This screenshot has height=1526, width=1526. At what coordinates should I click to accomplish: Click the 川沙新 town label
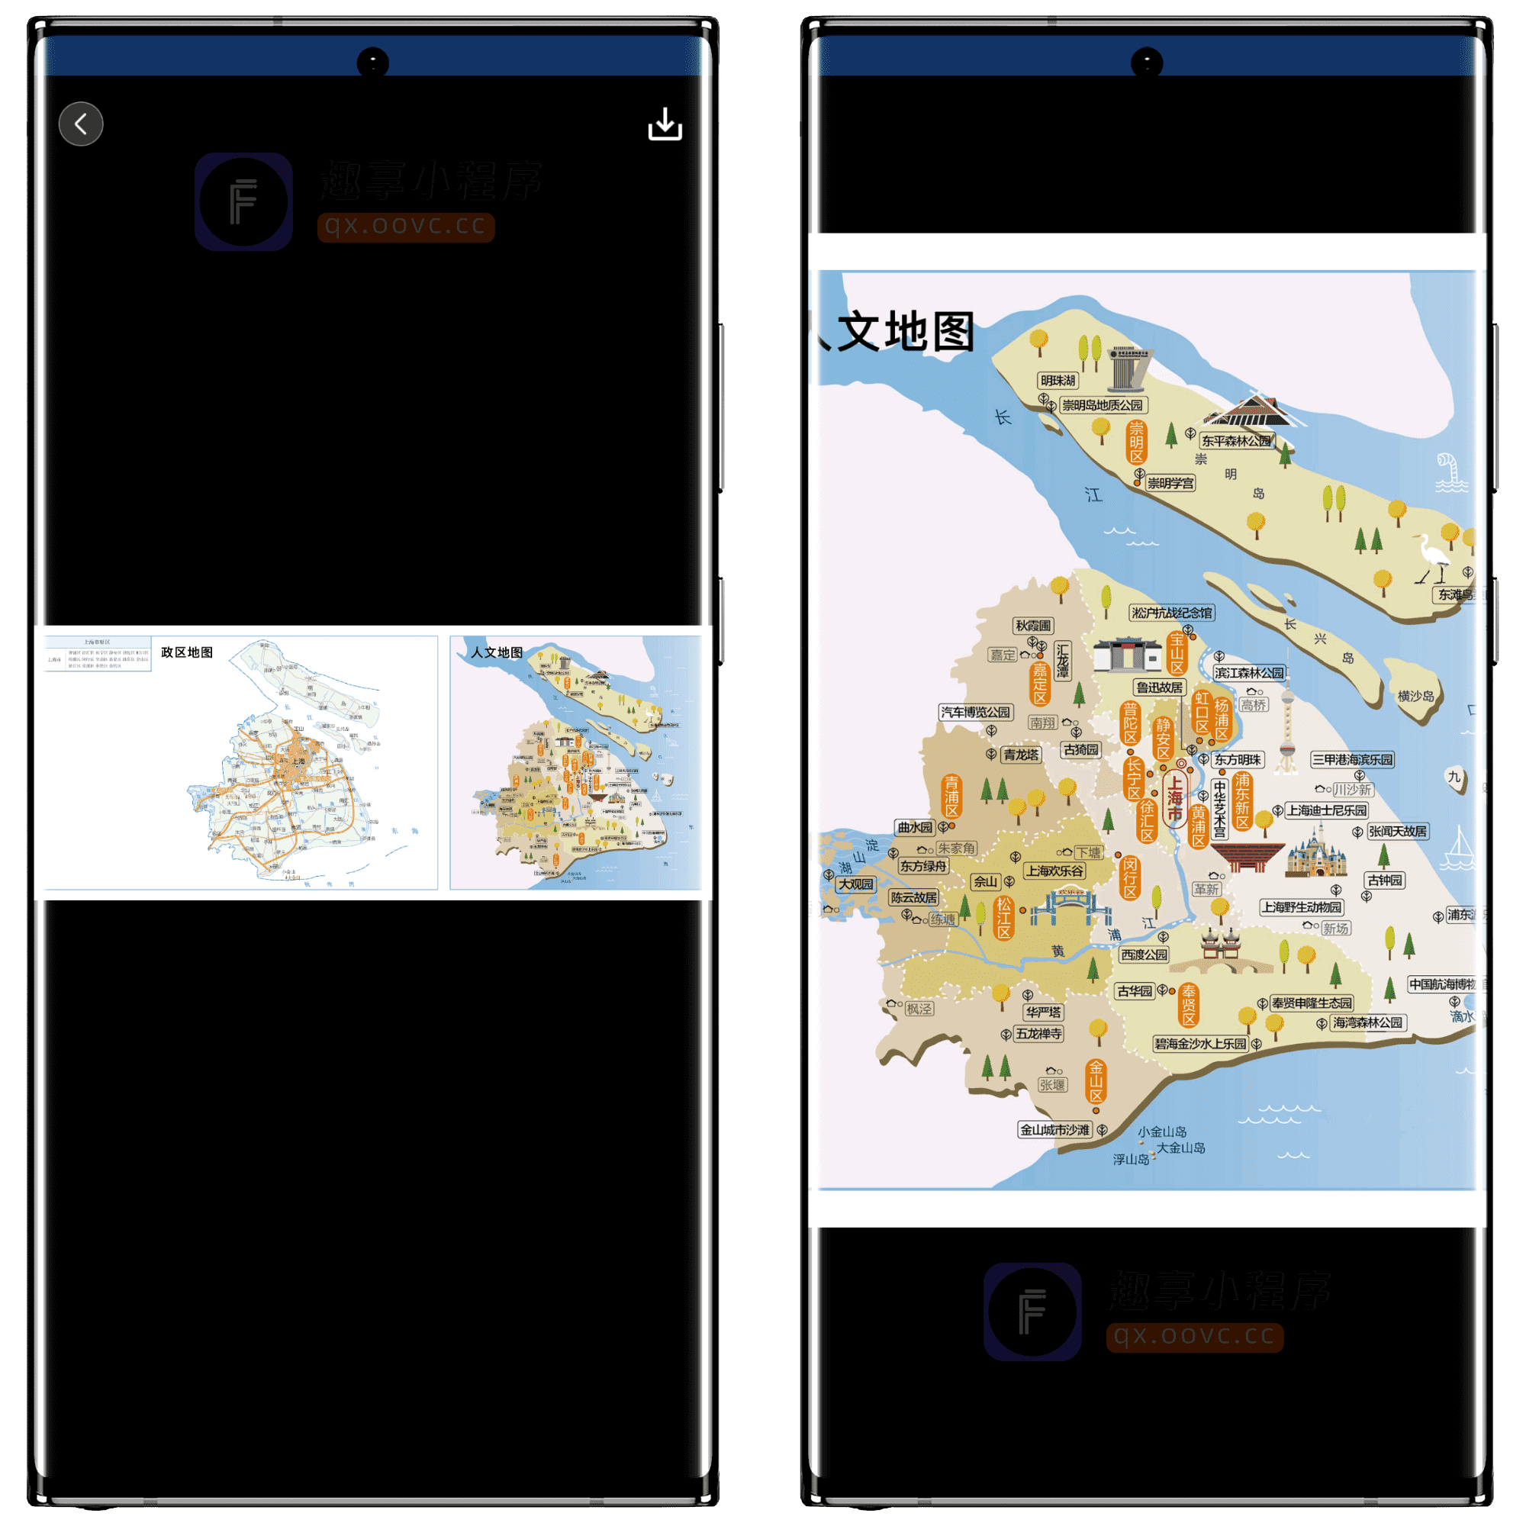1352,790
